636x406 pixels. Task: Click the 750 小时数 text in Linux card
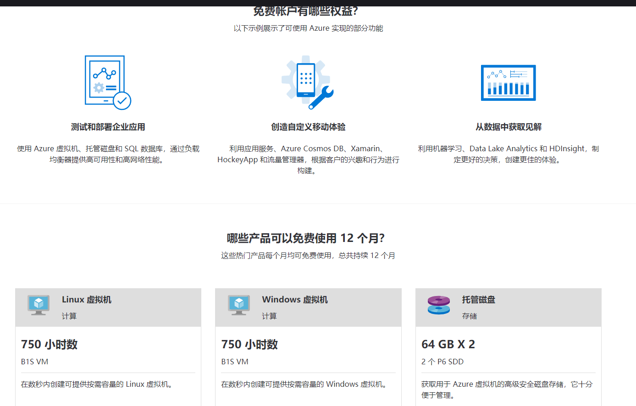click(x=50, y=345)
